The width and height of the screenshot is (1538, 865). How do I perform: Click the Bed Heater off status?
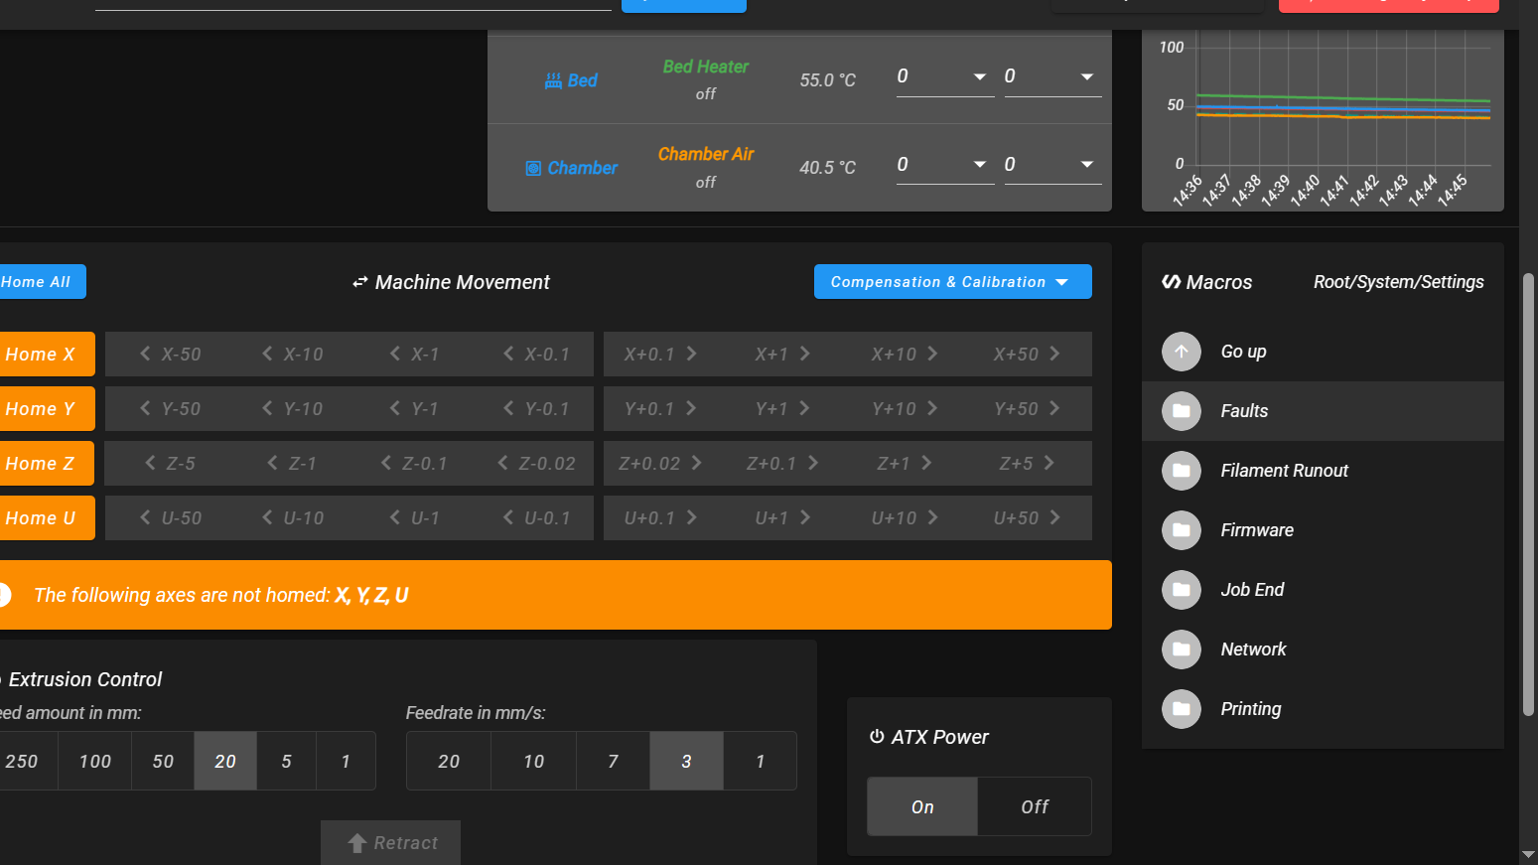(x=706, y=94)
